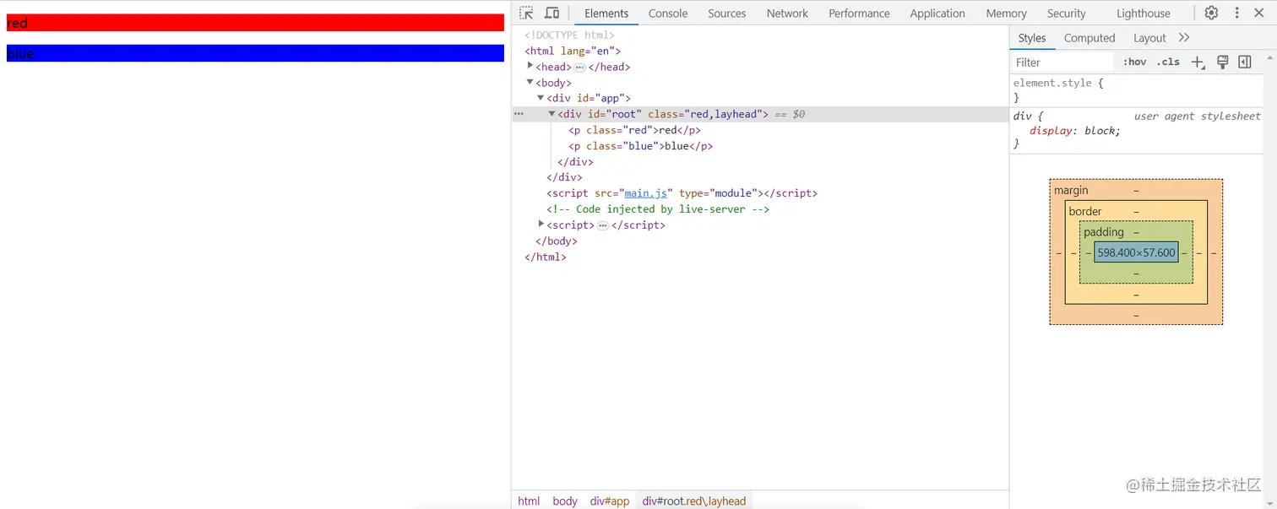Image resolution: width=1277 pixels, height=509 pixels.
Task: Open the Lighthouse tab
Action: pyautogui.click(x=1144, y=14)
